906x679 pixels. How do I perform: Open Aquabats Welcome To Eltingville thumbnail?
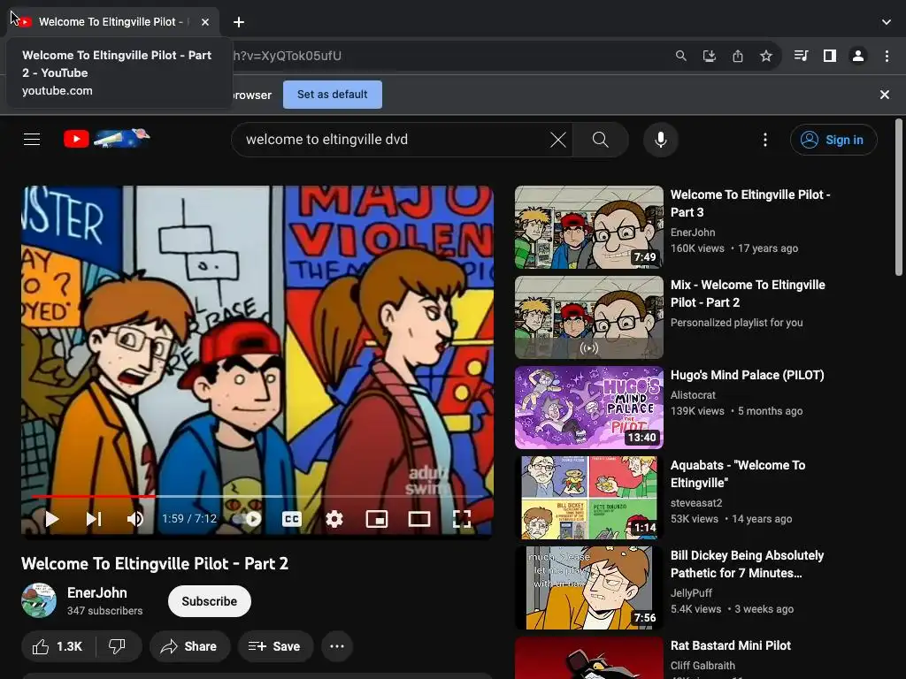point(588,498)
